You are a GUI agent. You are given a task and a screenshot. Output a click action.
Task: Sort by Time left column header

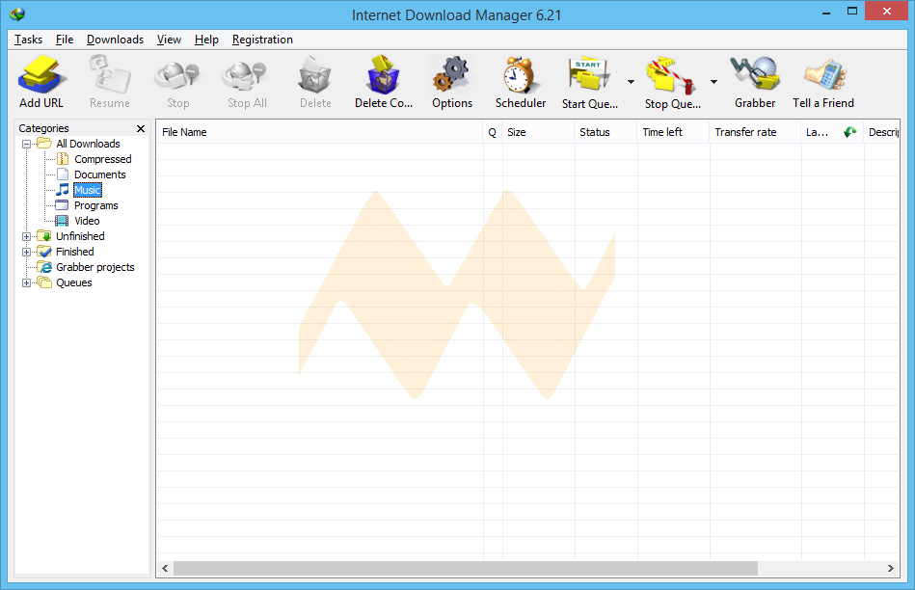pyautogui.click(x=673, y=132)
